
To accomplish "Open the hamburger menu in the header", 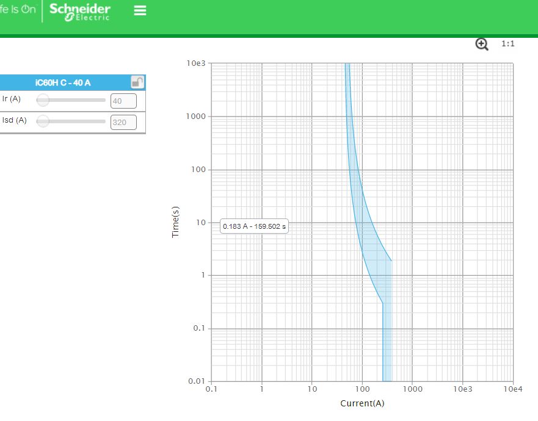I will point(140,10).
